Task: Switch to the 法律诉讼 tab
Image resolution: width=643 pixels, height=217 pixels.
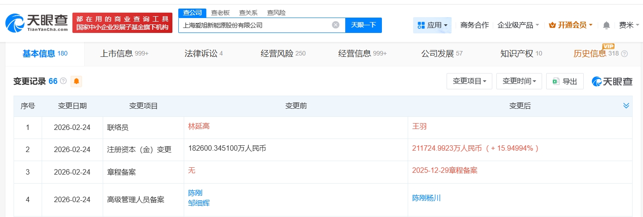Action: [x=203, y=54]
